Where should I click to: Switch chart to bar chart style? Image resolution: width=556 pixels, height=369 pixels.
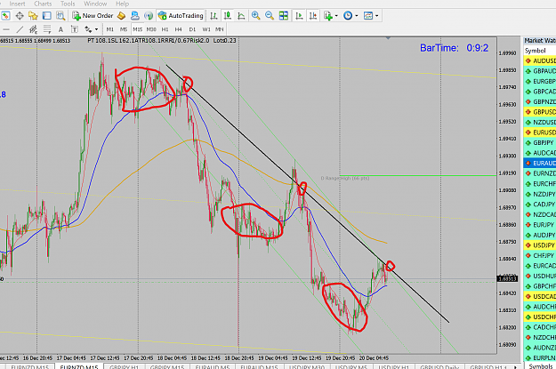214,16
